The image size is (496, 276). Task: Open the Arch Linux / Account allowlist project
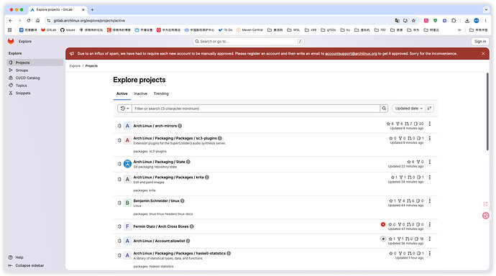tap(159, 241)
